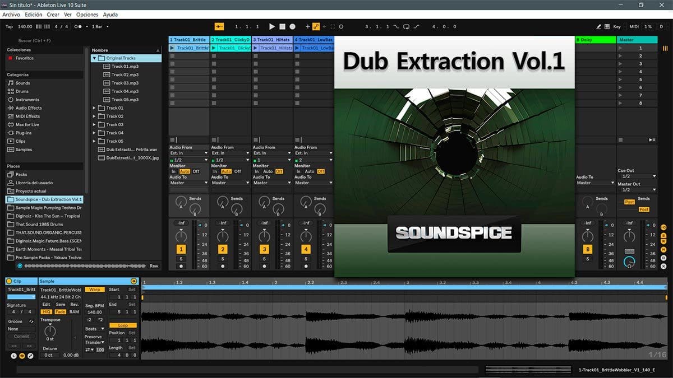Screen dimensions: 673x378
Task: Toggle the metronome button
Action: pyautogui.click(x=80, y=26)
